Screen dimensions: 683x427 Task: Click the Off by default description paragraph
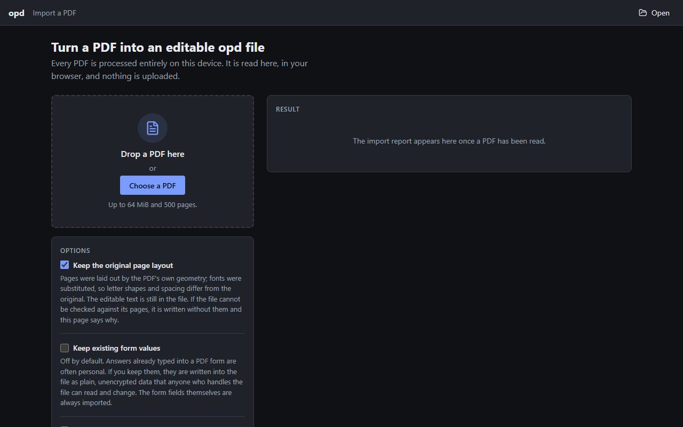(152, 382)
